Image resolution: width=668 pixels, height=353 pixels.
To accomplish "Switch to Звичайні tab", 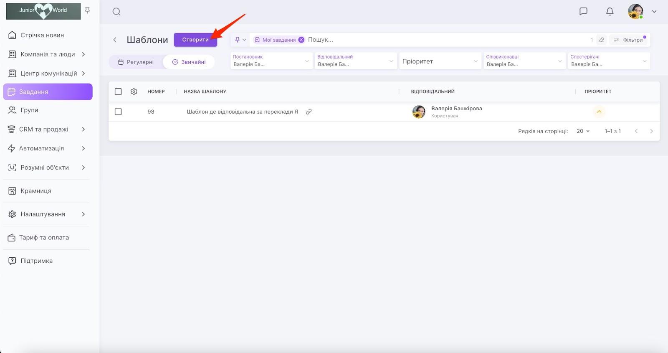I will click(189, 62).
